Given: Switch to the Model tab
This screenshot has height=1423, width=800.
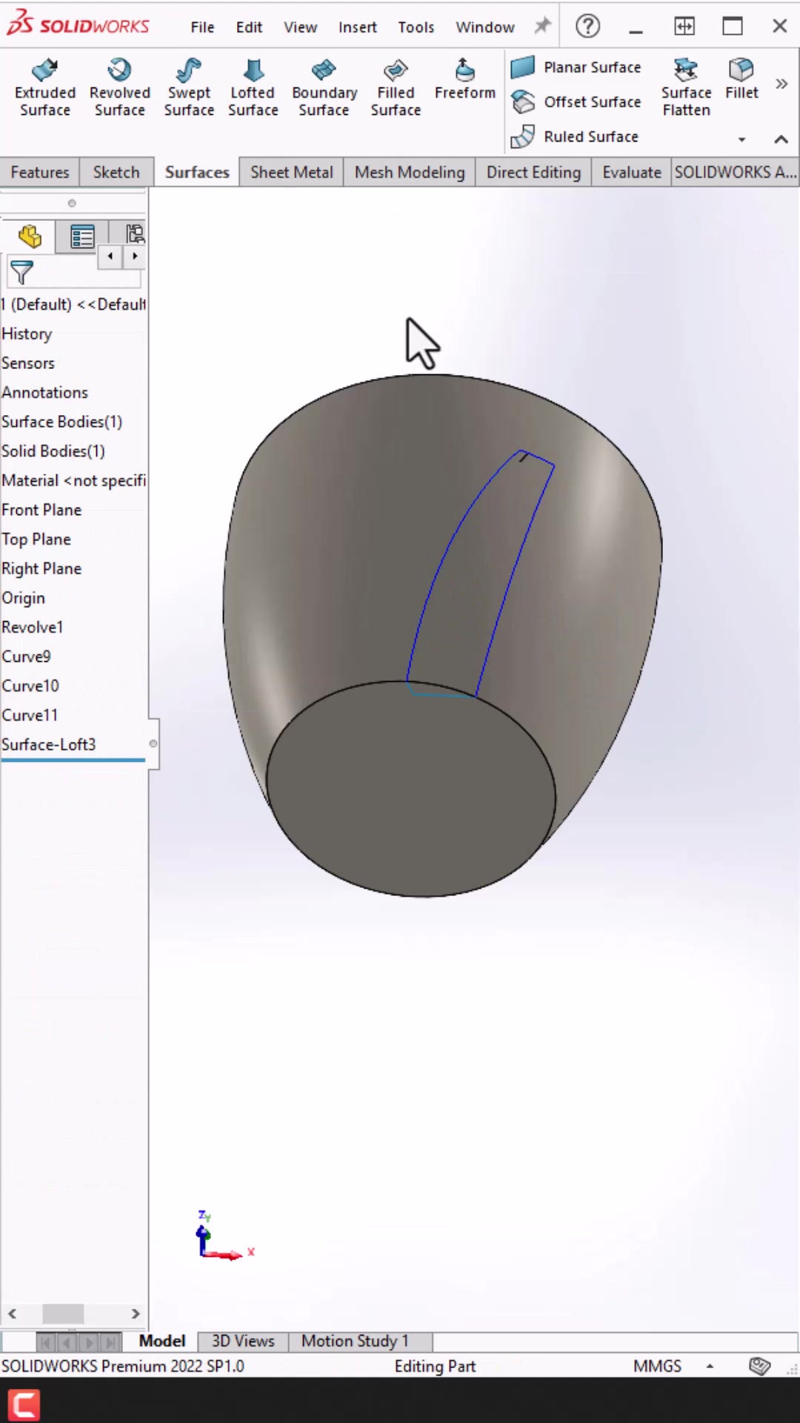Looking at the screenshot, I should point(161,1341).
